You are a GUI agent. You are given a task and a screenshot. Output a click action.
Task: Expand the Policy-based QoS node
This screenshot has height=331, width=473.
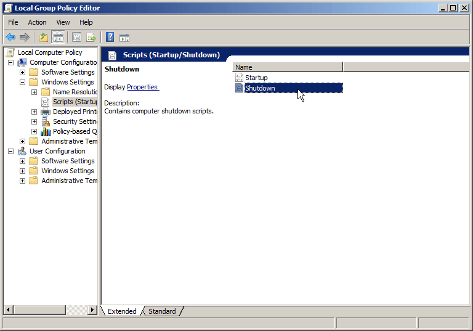pos(34,132)
